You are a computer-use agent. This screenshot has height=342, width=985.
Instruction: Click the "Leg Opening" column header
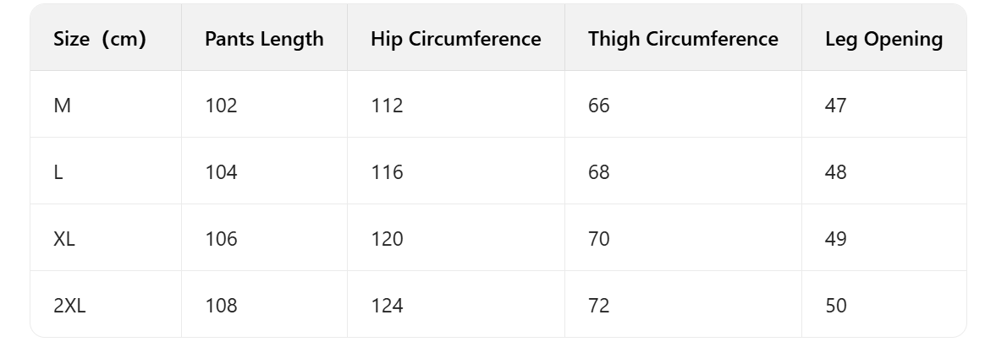click(x=883, y=39)
